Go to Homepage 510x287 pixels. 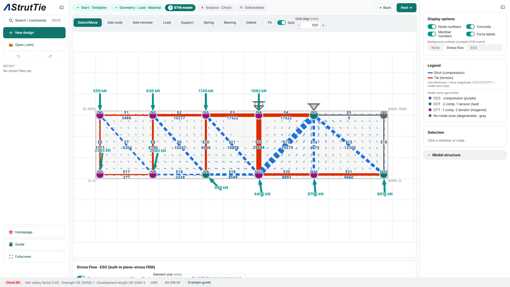click(34, 232)
